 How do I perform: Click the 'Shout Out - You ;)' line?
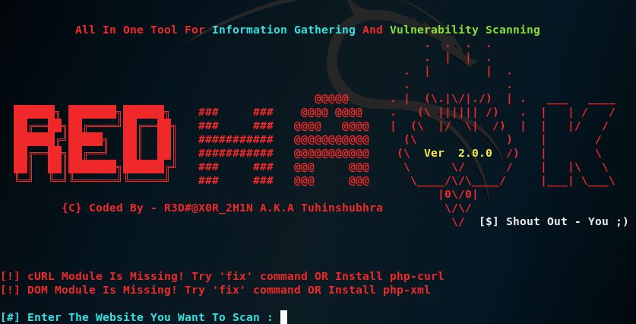click(x=554, y=221)
